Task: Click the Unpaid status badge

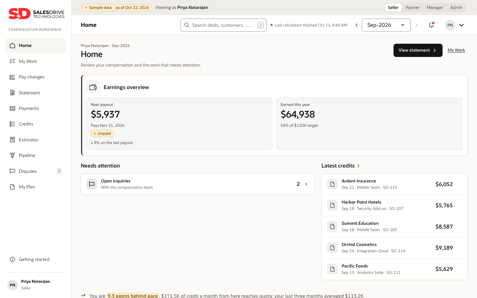Action: 102,133
